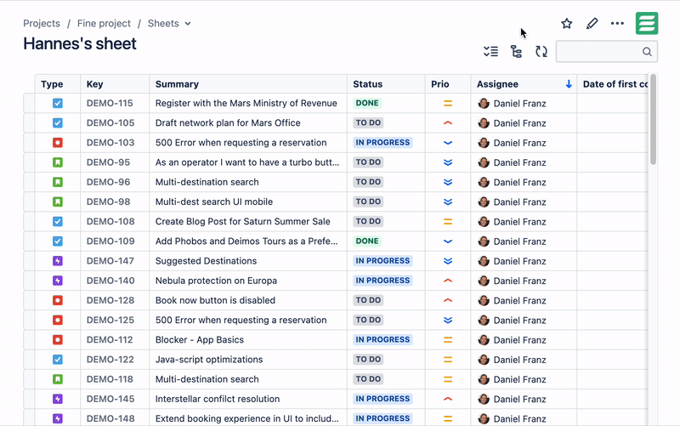Image resolution: width=680 pixels, height=426 pixels.
Task: Sort by the Type column header
Action: pos(52,84)
